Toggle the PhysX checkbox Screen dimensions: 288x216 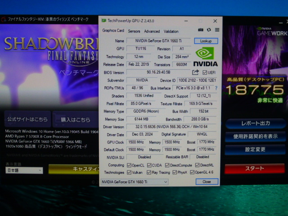[175, 172]
